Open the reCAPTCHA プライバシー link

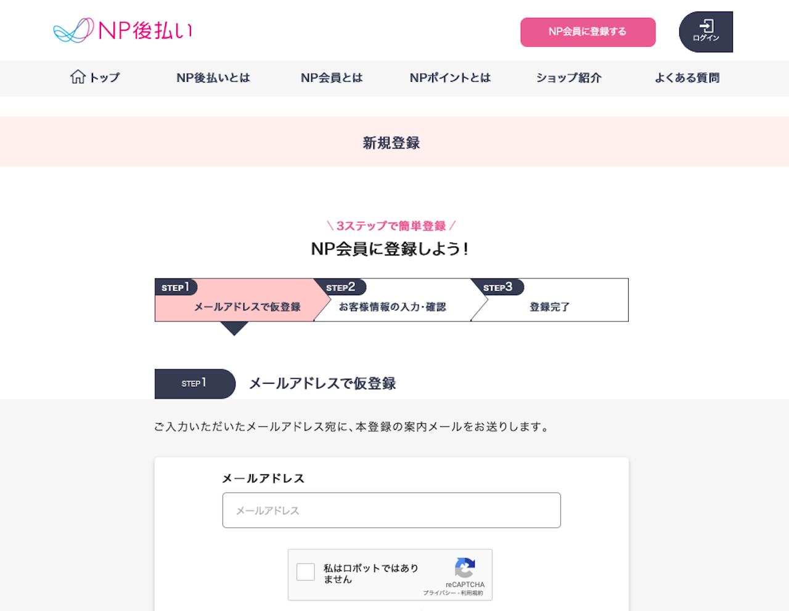click(x=439, y=593)
